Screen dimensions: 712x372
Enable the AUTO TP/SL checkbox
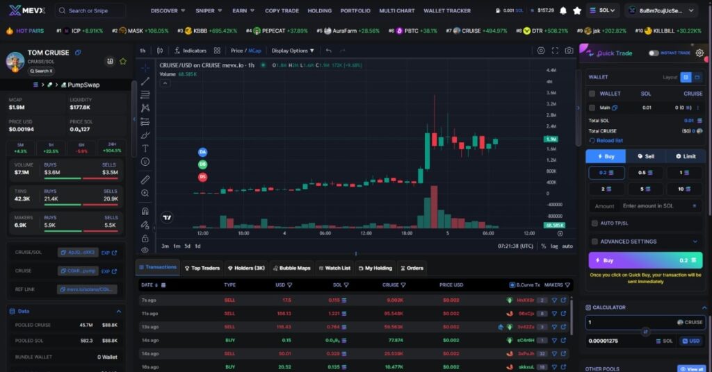point(594,223)
